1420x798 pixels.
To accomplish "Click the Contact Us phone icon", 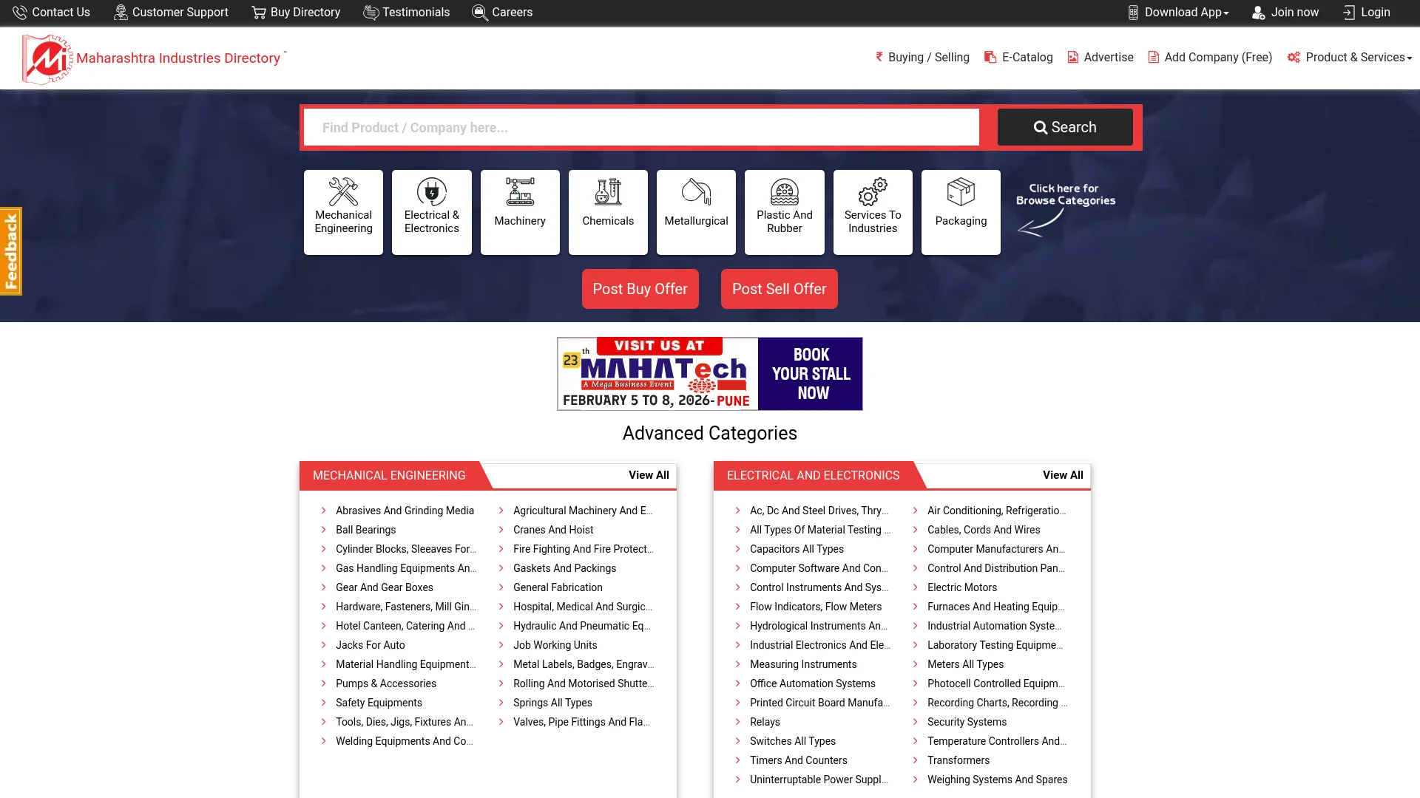I will pyautogui.click(x=19, y=13).
